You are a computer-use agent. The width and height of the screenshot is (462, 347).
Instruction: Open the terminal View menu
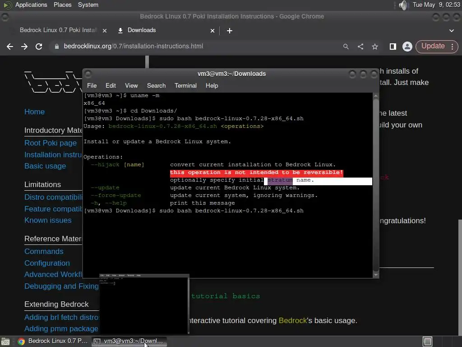click(131, 85)
